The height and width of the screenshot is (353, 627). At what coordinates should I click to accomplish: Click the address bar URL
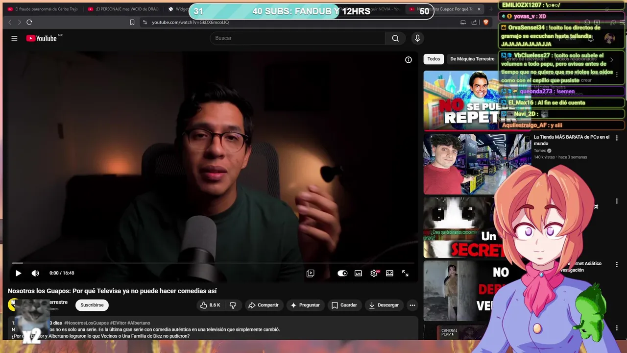click(191, 22)
